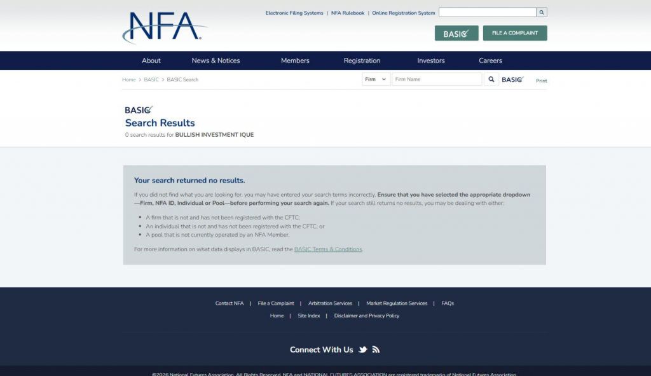Open the News & Notices menu
Image resolution: width=651 pixels, height=376 pixels.
coord(216,60)
